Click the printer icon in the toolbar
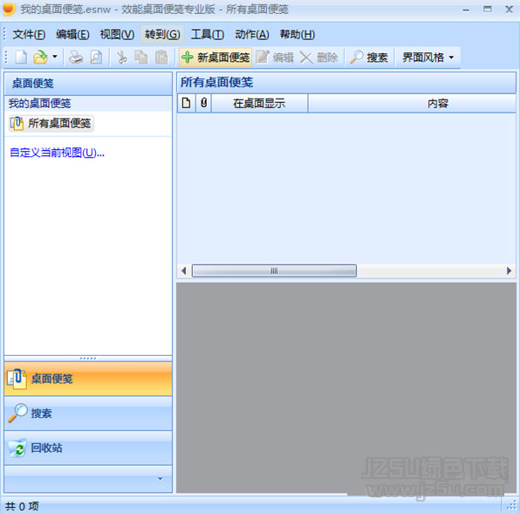This screenshot has height=513, width=520. pos(76,58)
